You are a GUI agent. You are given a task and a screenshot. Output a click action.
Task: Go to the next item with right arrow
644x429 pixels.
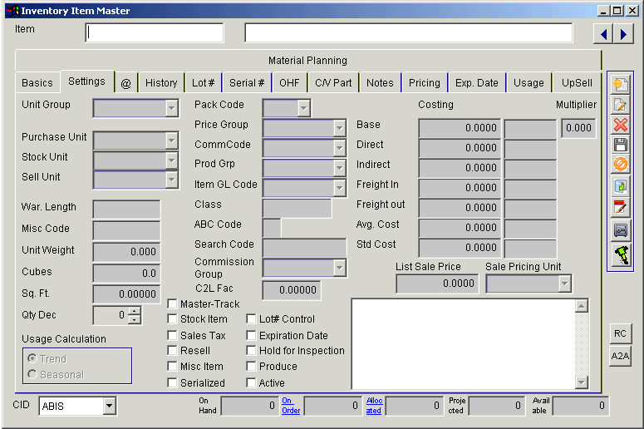(623, 33)
